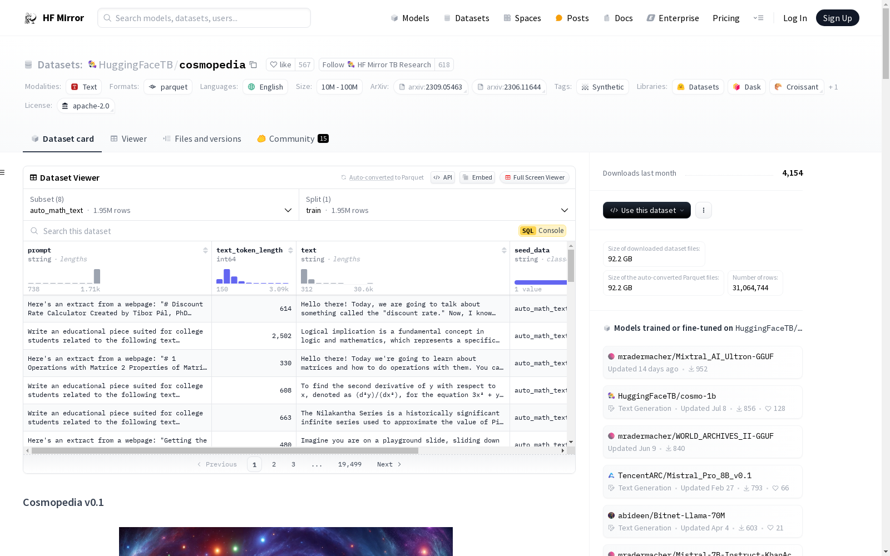
Task: Click the text lengths histogram
Action: [x=337, y=276]
